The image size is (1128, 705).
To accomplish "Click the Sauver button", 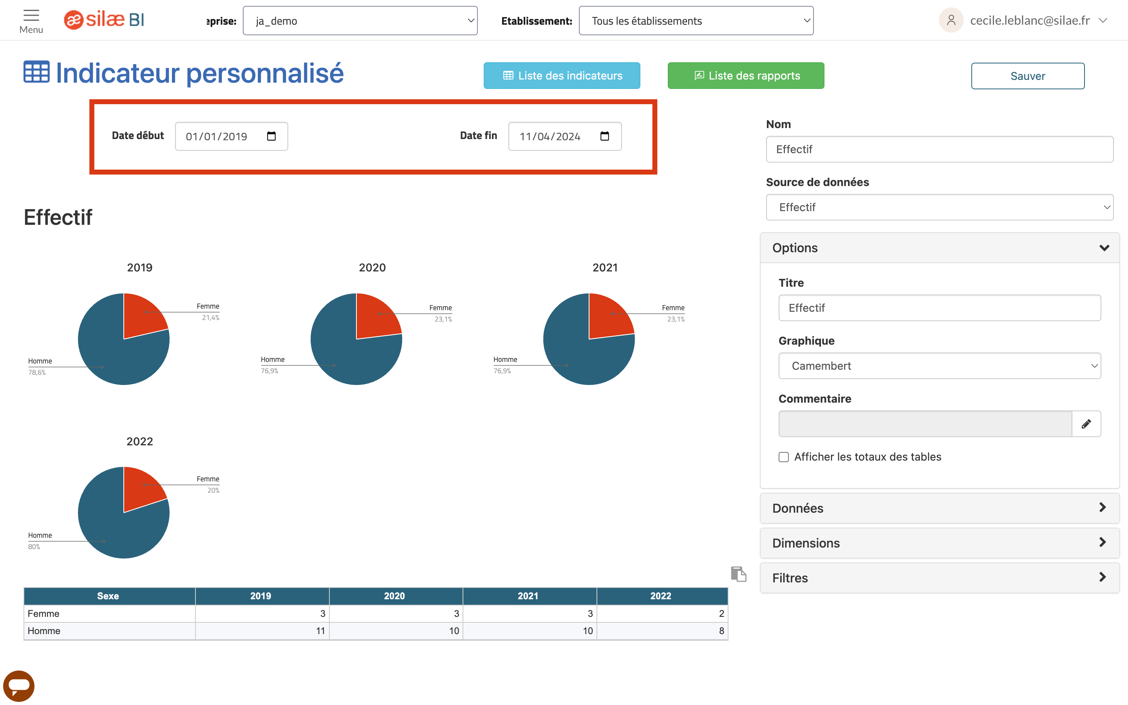I will (x=1028, y=76).
